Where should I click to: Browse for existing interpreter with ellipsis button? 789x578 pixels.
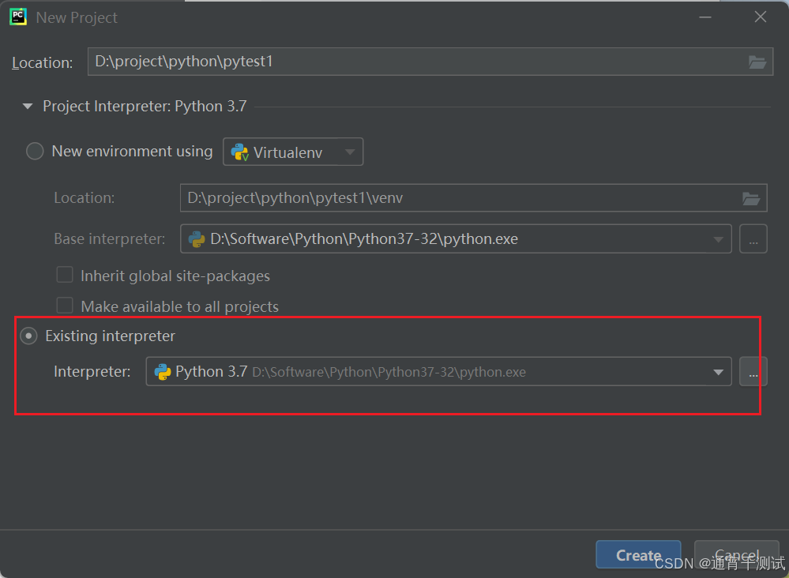753,372
